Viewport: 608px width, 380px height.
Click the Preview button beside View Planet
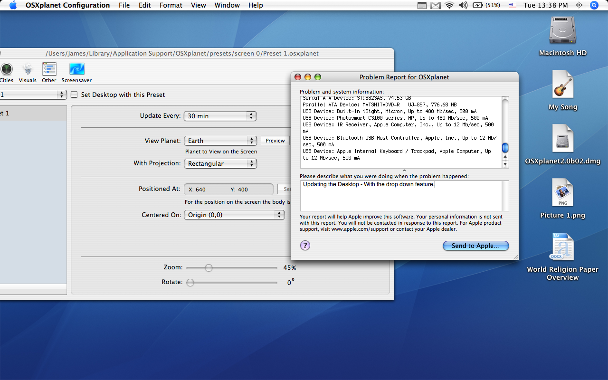point(275,141)
